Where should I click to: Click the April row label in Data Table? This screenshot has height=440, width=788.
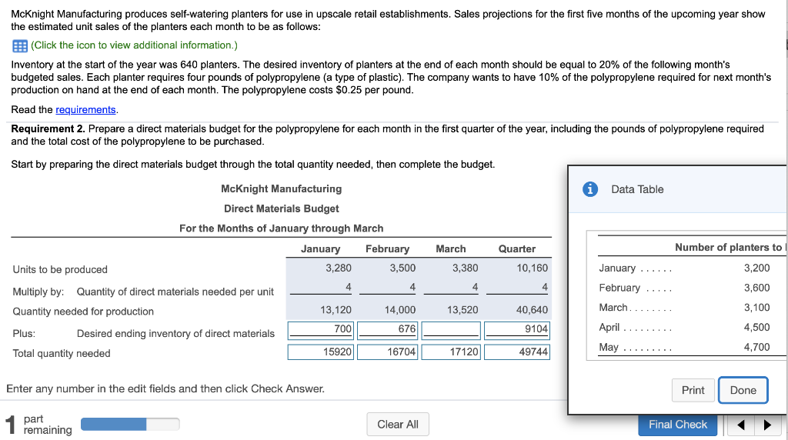pyautogui.click(x=609, y=327)
